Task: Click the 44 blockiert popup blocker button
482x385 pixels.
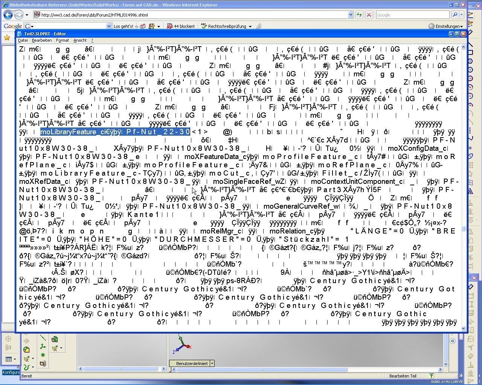Action: click(181, 26)
